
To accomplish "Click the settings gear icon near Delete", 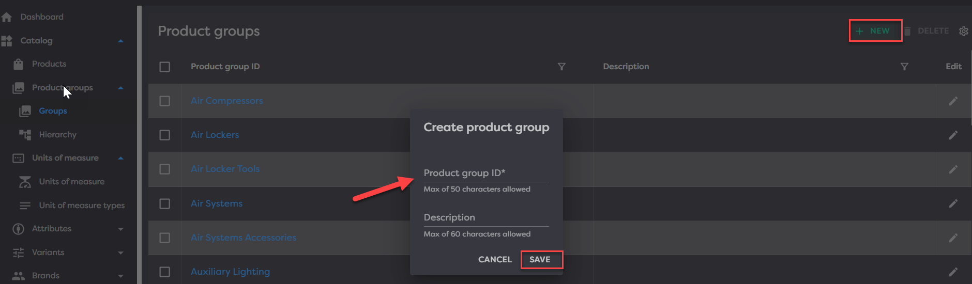I will tap(963, 31).
